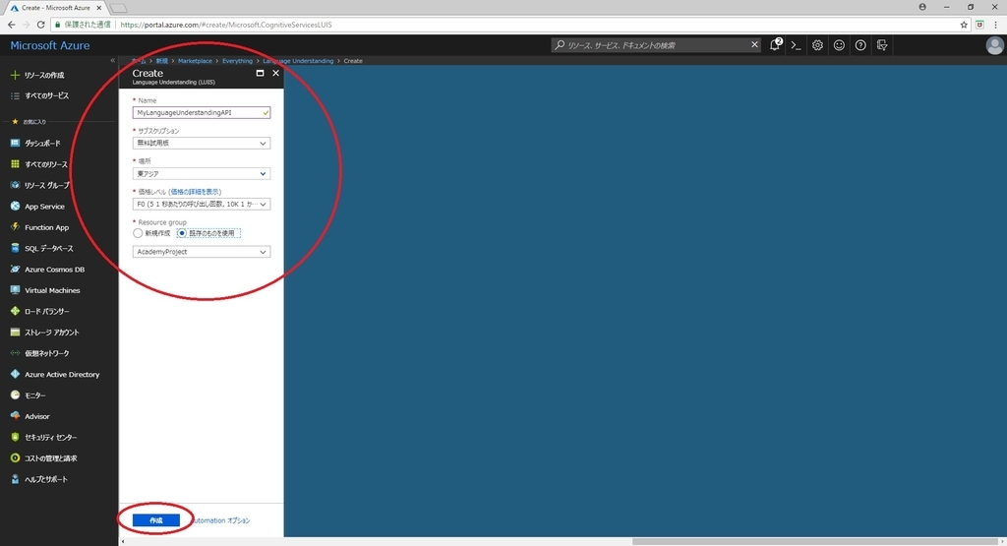Viewport: 1007px width, 546px height.
Task: Click the horizontal scrollbar at bottom
Action: [815, 541]
